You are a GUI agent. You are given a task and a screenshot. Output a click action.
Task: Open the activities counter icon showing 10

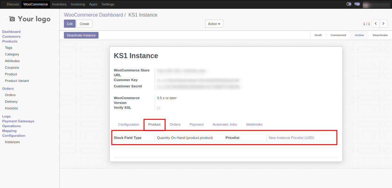[357, 4]
